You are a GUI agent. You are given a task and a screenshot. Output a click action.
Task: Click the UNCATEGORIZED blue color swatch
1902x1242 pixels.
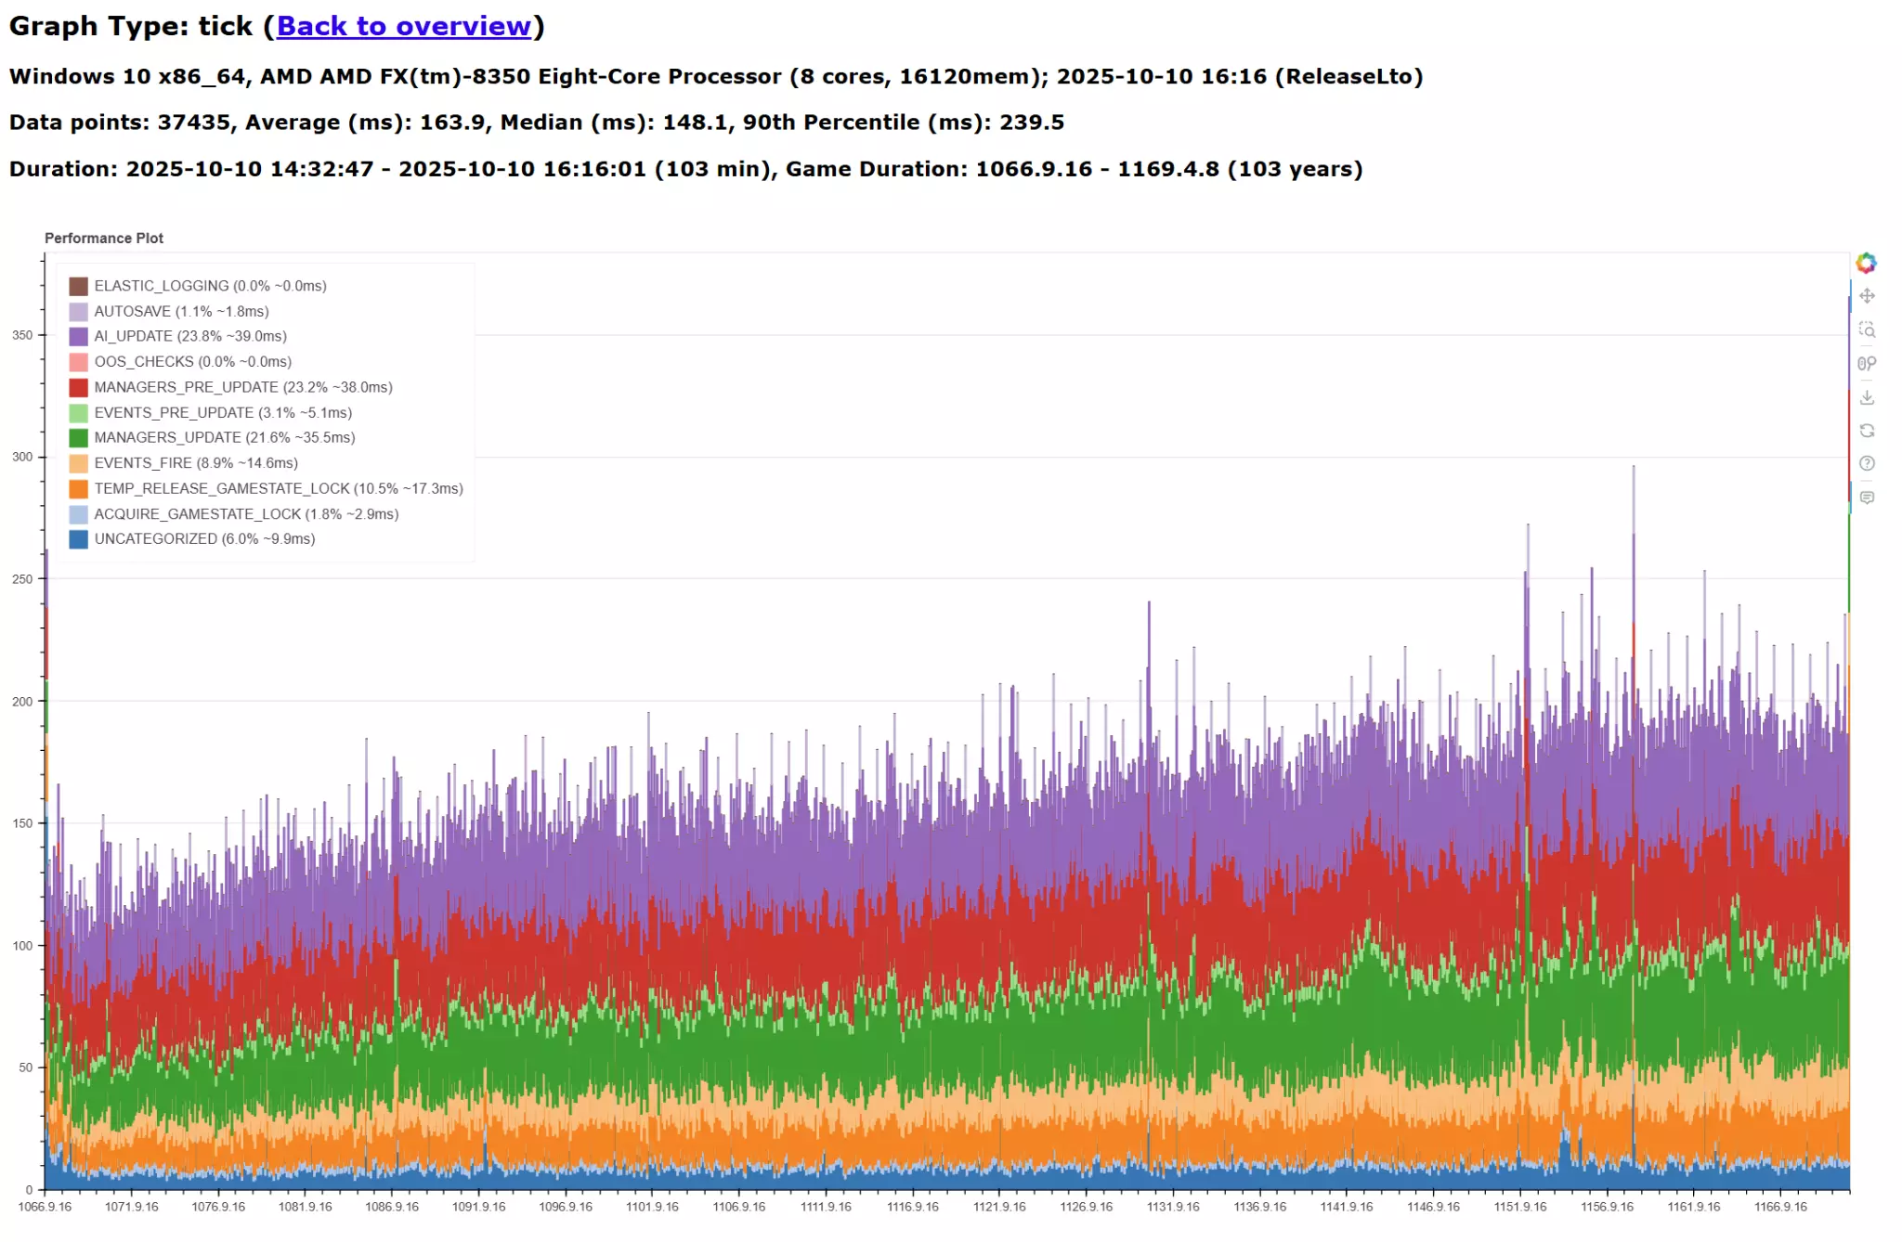[79, 539]
